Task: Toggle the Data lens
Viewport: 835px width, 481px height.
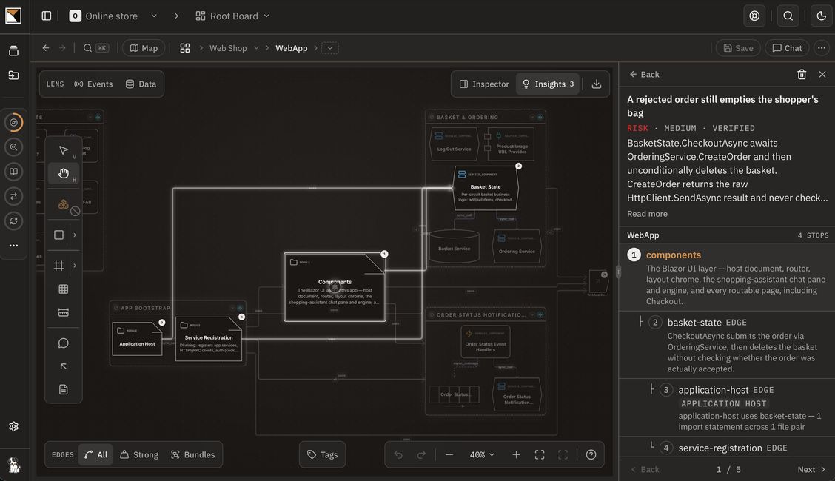Action: pyautogui.click(x=141, y=84)
